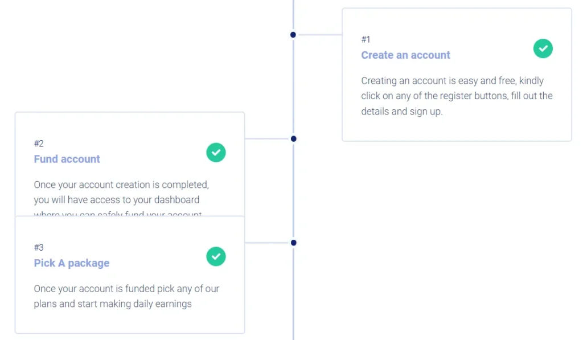Select the timeline dot for step #1

point(293,35)
